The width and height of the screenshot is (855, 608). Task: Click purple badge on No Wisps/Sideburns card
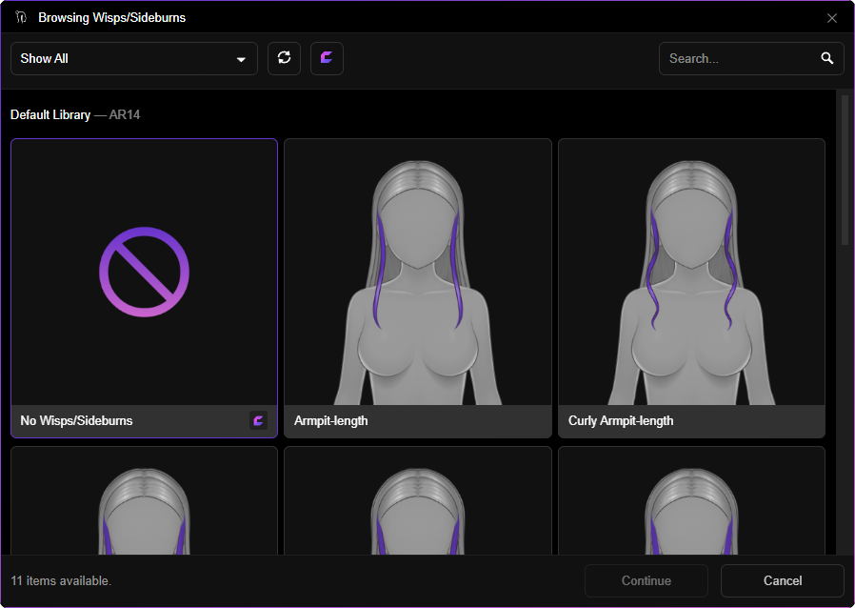pyautogui.click(x=258, y=420)
